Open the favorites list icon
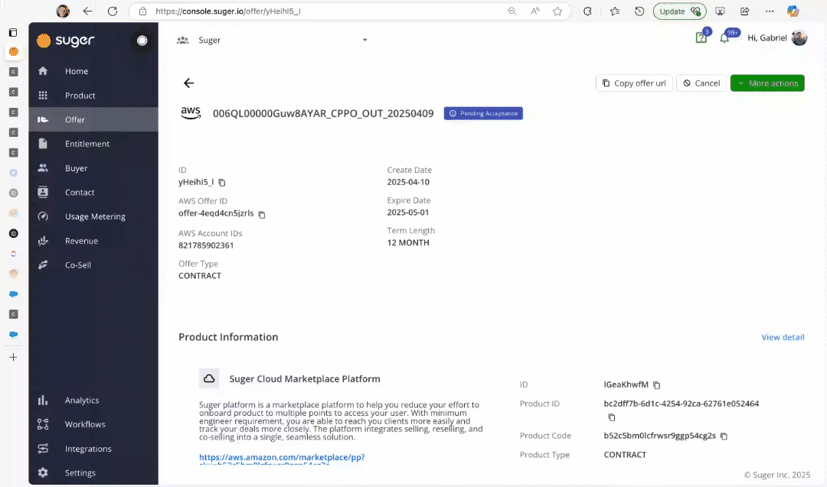827x487 pixels. (614, 11)
